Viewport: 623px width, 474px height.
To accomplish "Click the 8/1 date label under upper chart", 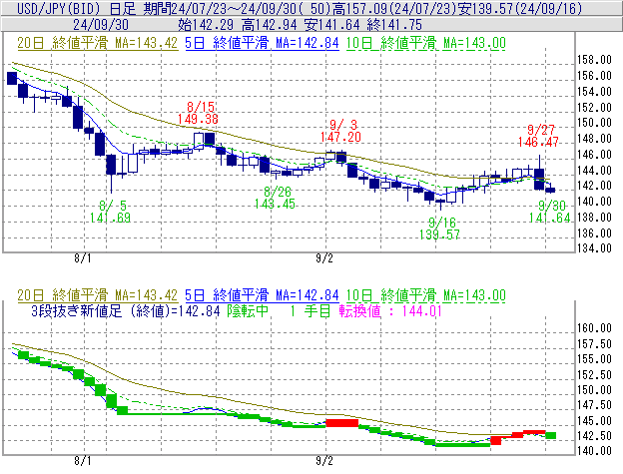I will (x=83, y=258).
